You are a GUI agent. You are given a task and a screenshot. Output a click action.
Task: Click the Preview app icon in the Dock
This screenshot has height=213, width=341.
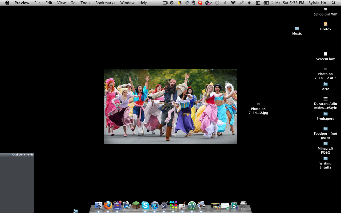(201, 205)
